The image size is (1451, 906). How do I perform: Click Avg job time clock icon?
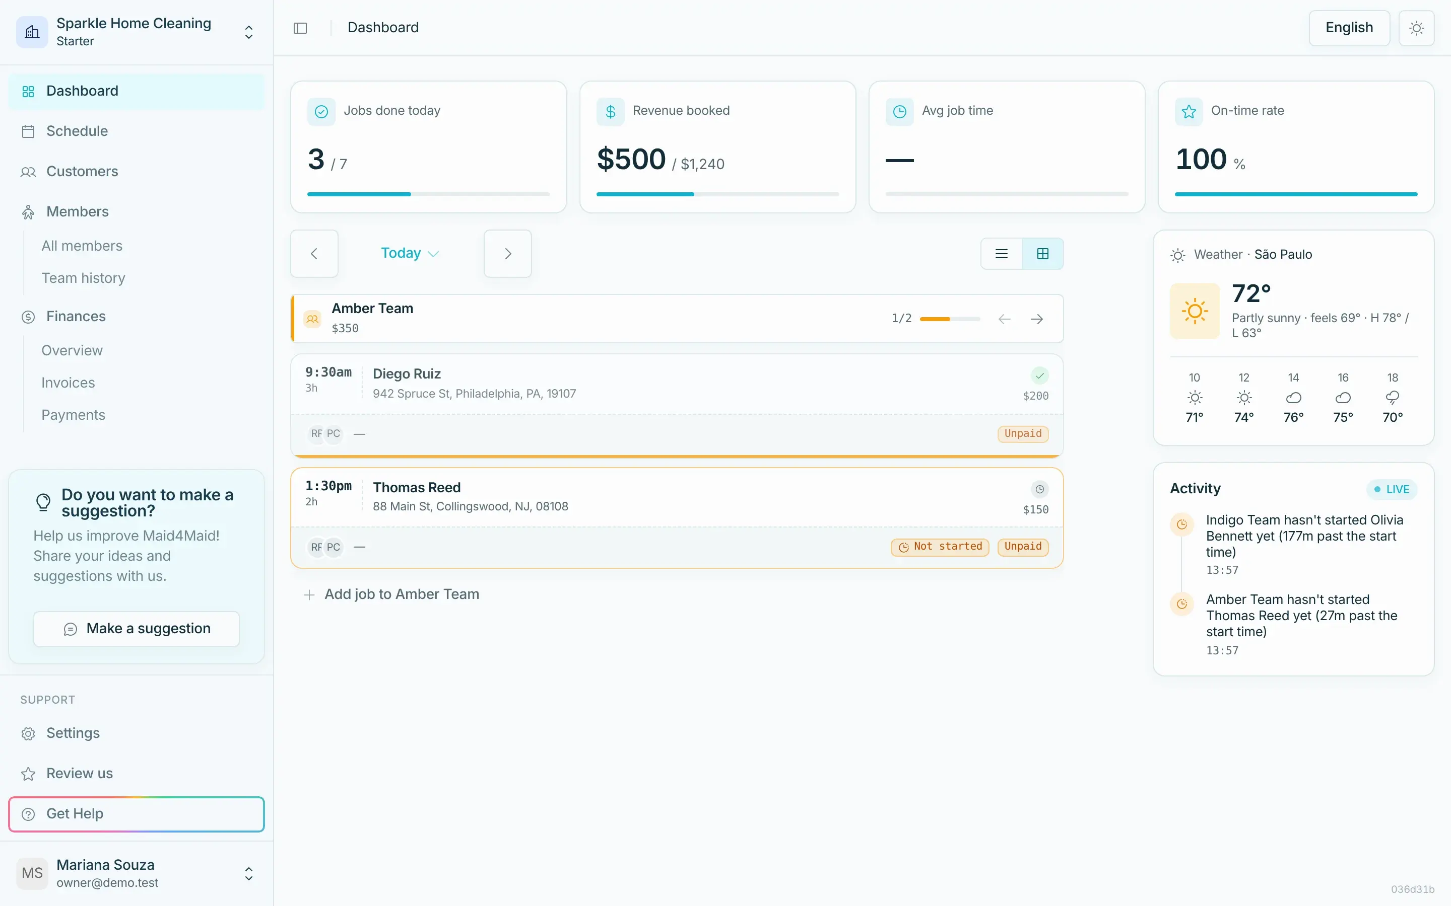[x=899, y=111]
